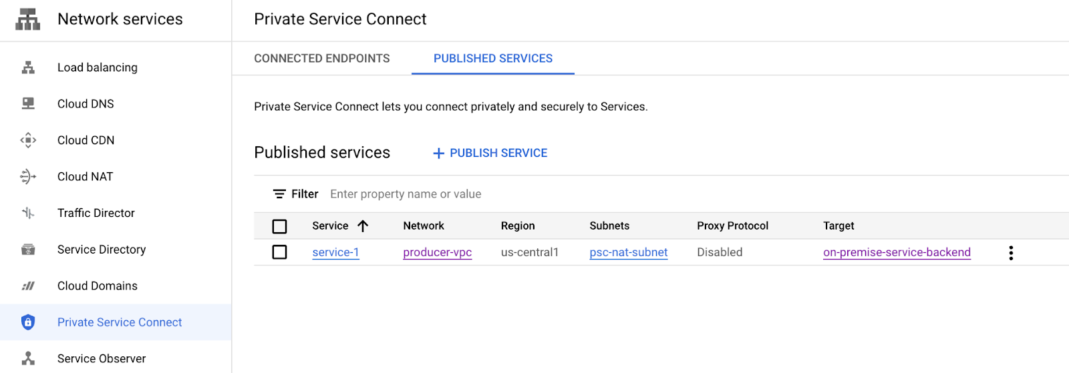The width and height of the screenshot is (1069, 373).
Task: Click the Publish Service button
Action: [490, 153]
